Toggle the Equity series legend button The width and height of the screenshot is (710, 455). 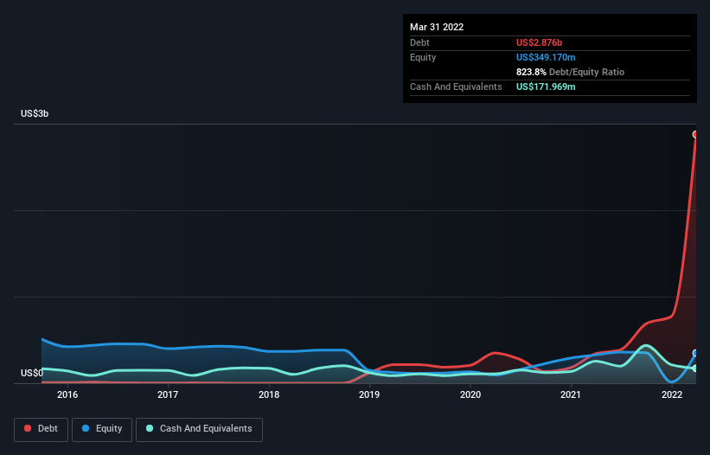[102, 429]
